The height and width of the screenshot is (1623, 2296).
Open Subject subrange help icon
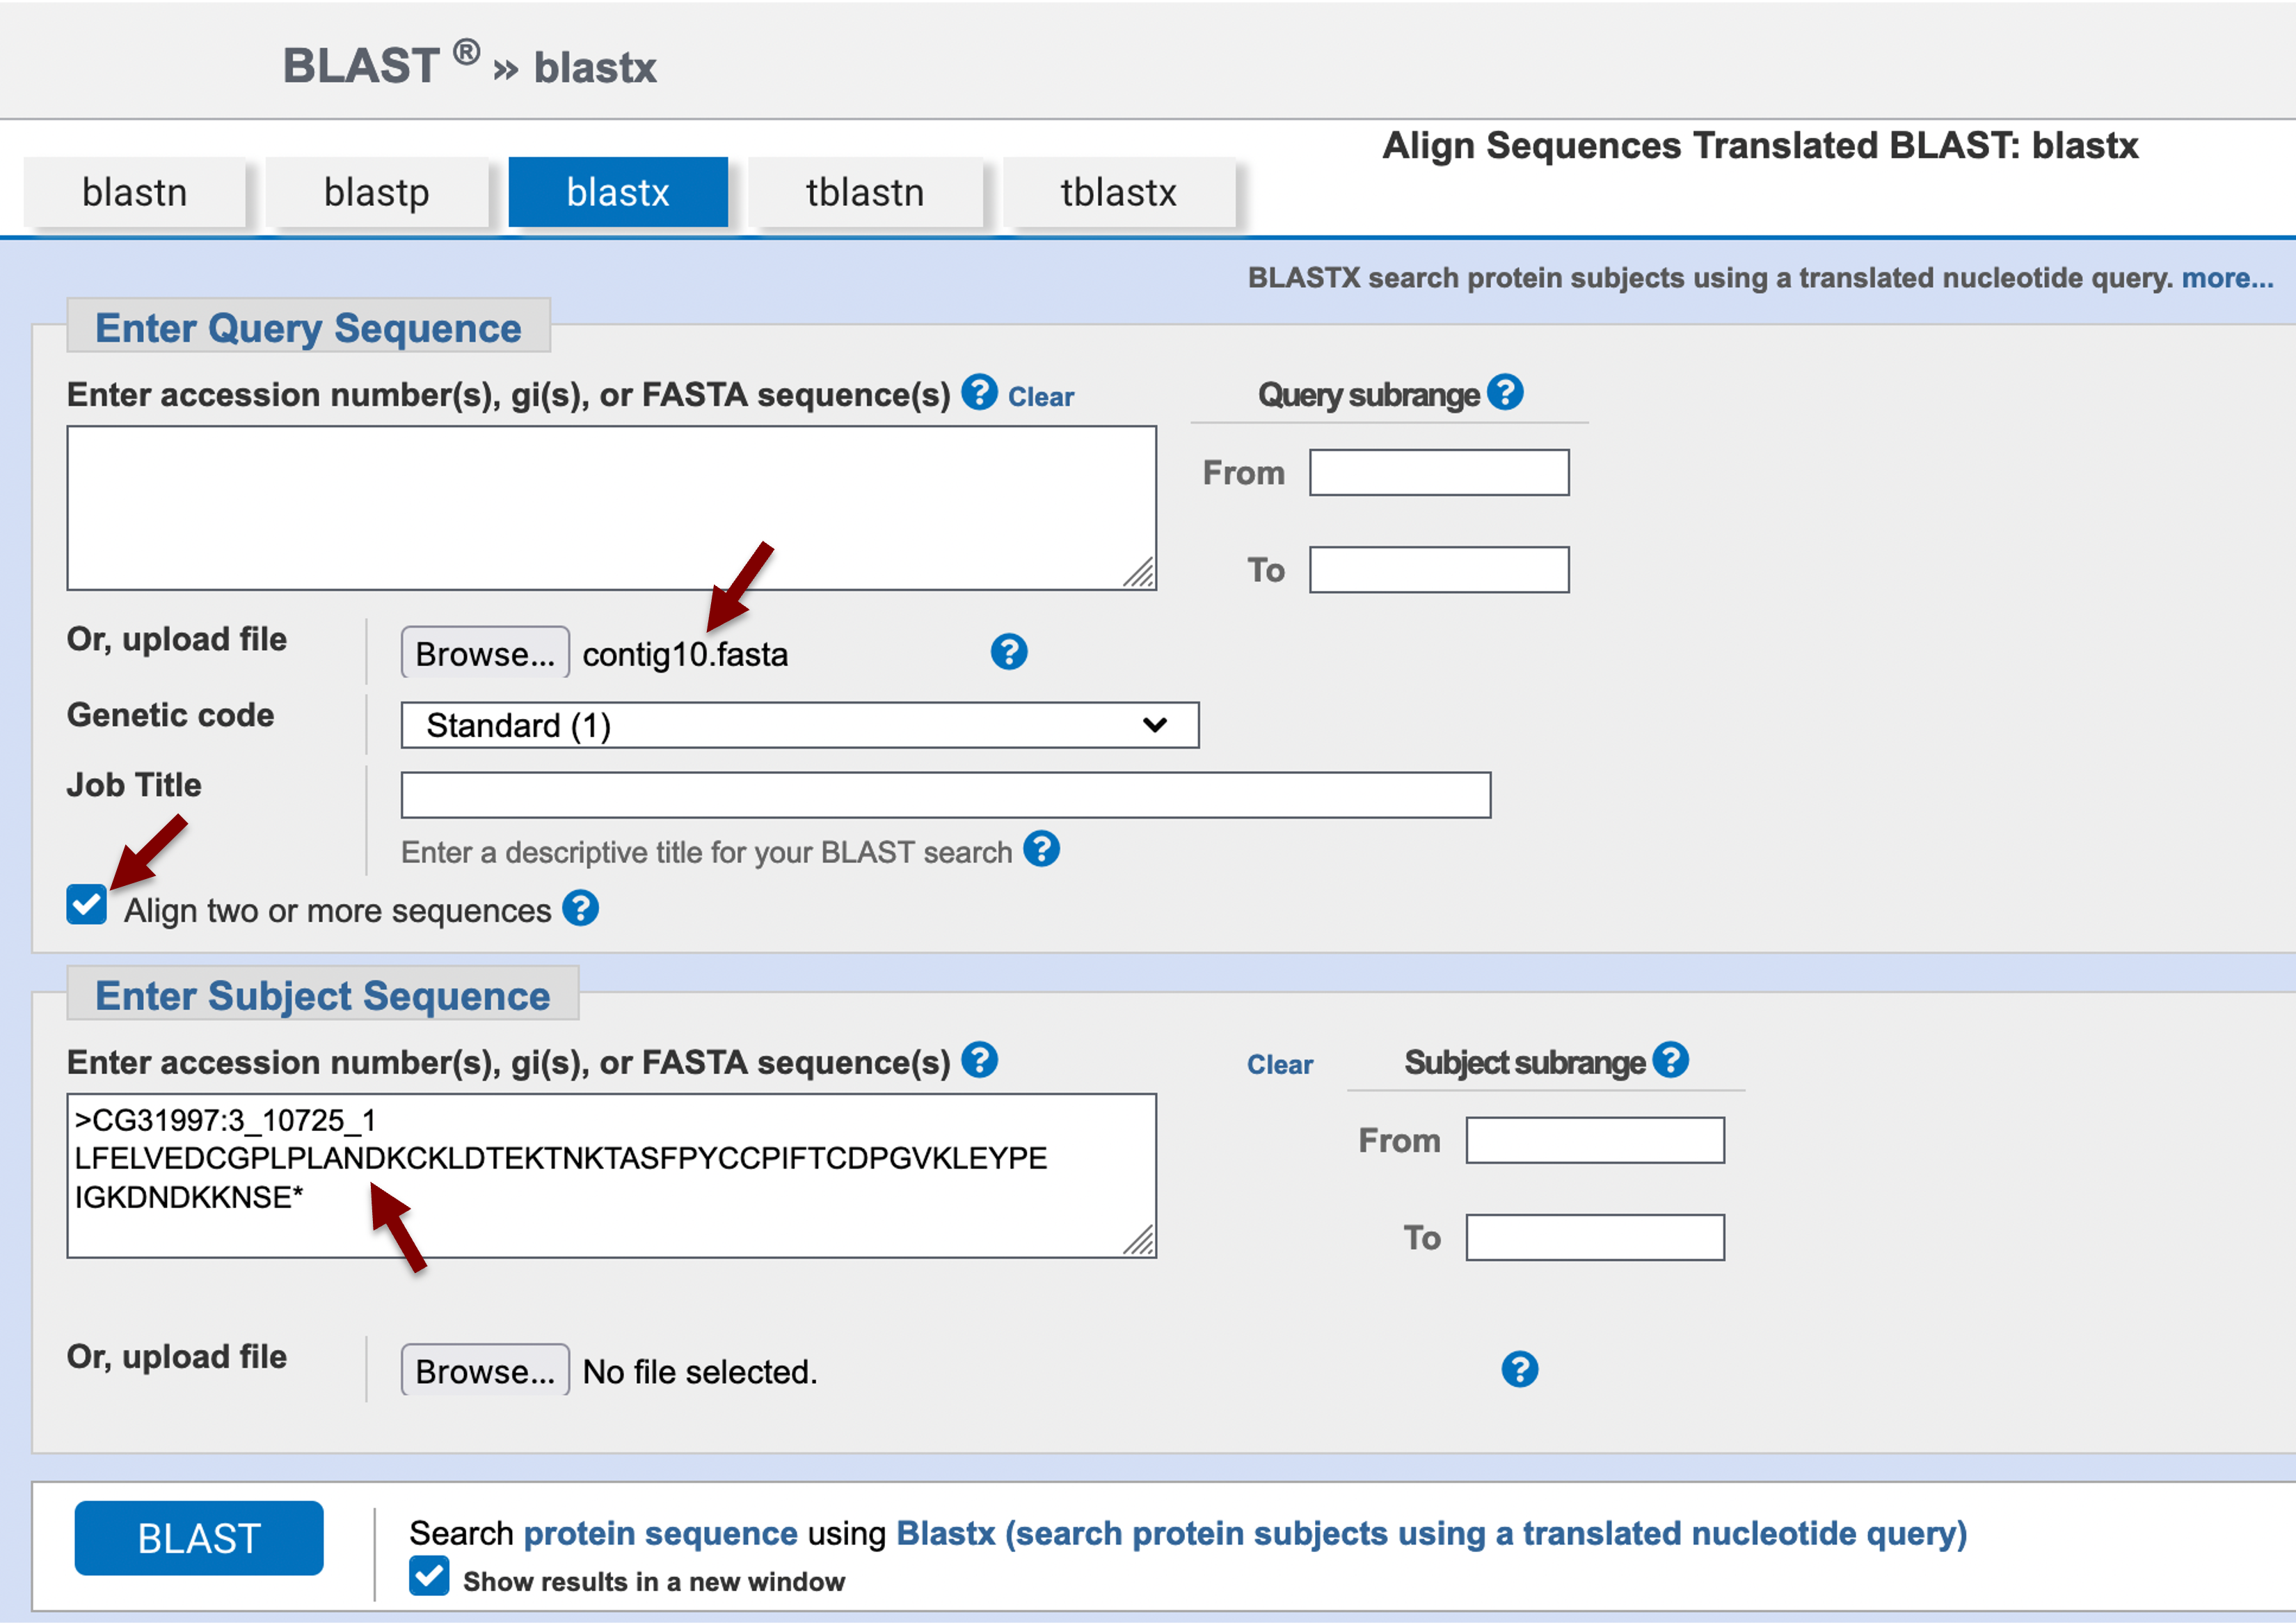(x=1670, y=1060)
